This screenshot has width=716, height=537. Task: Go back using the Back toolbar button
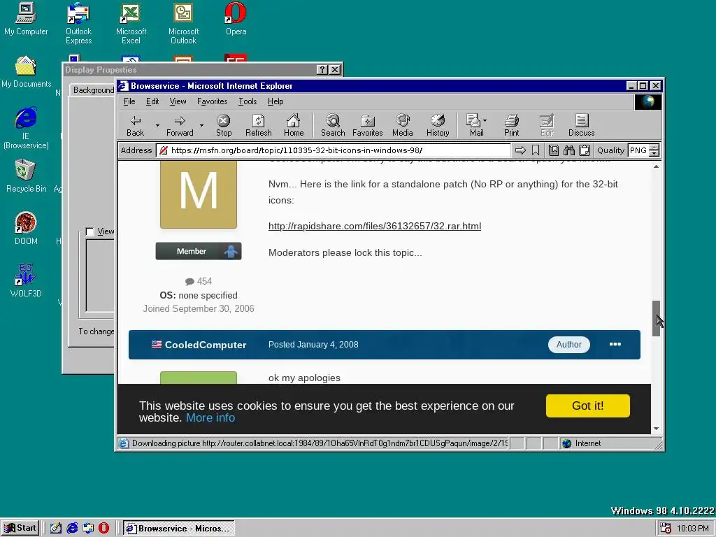pos(135,126)
